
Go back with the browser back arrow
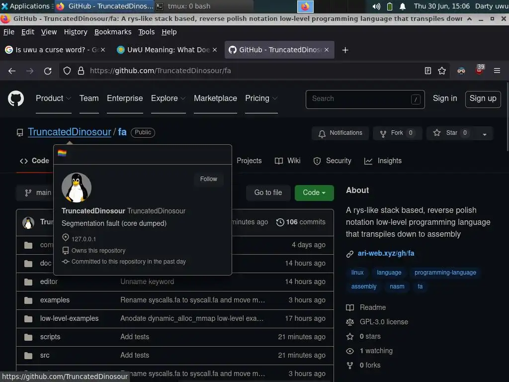12,71
